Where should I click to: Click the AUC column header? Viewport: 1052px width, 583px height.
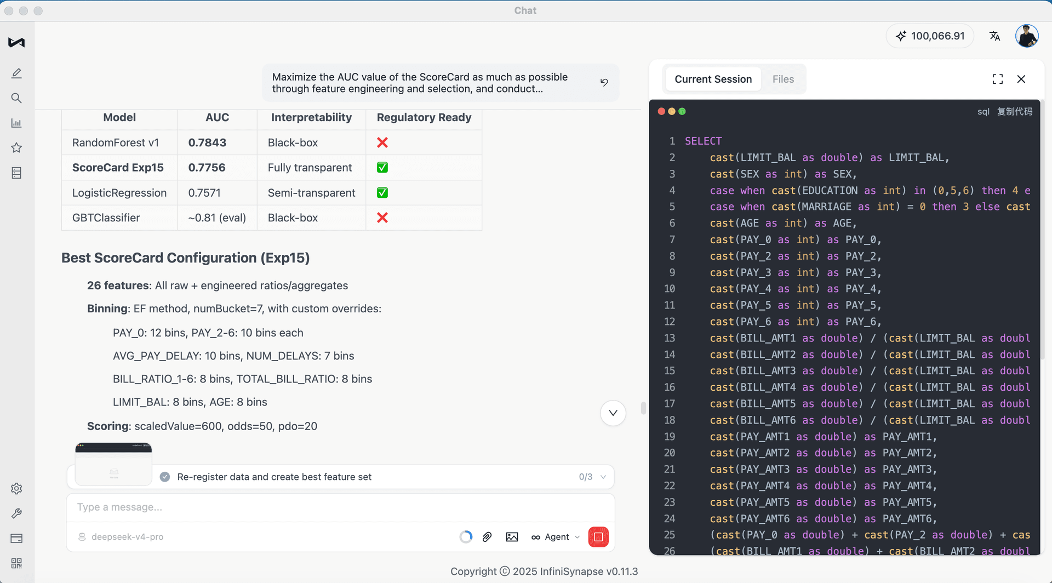point(217,117)
